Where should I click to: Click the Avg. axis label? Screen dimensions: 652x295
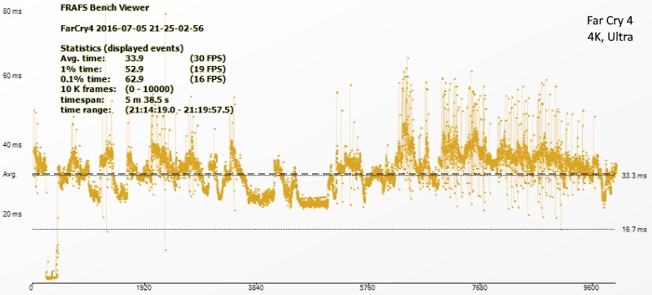coord(10,175)
